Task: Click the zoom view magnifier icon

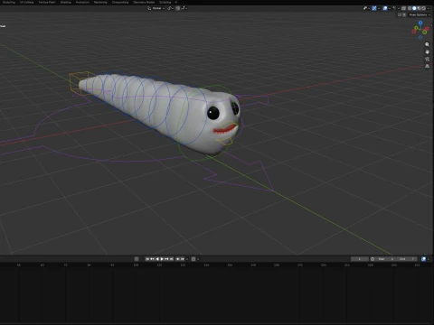Action: pyautogui.click(x=427, y=44)
